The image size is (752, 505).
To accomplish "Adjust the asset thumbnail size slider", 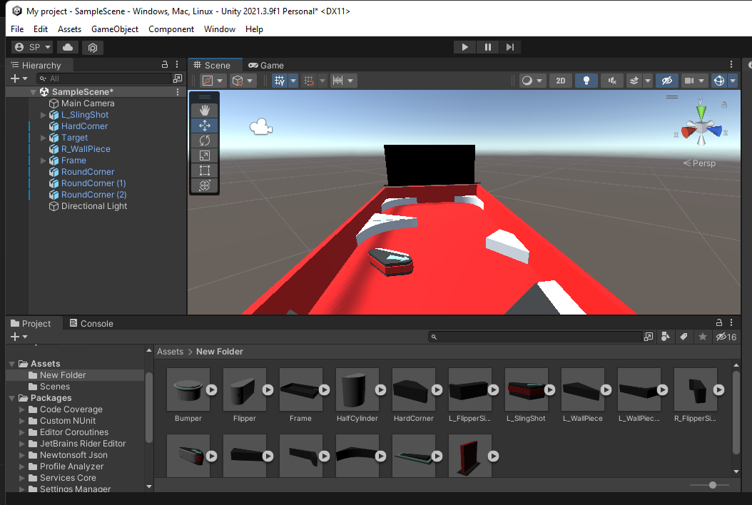I will (x=712, y=485).
